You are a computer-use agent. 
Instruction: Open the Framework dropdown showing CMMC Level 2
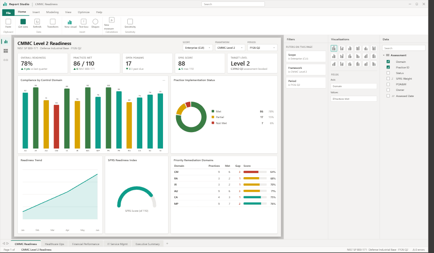(230, 48)
